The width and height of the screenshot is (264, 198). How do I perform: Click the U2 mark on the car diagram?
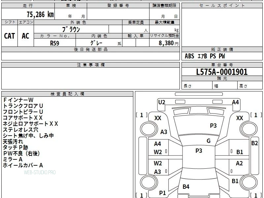click(x=162, y=102)
